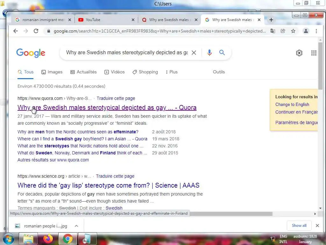The width and height of the screenshot is (326, 245).
Task: Open 'Swedish gay boyfriend' sublink
Action: (x=82, y=139)
